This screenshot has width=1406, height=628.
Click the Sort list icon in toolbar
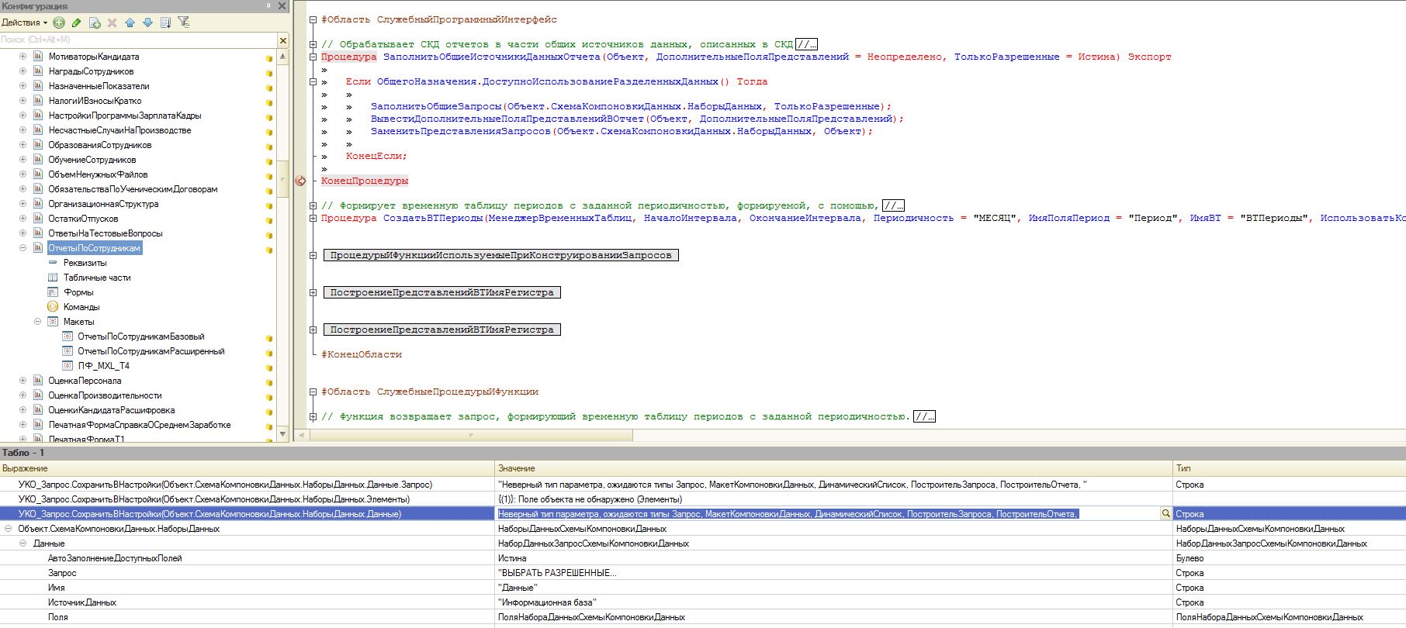pyautogui.click(x=165, y=22)
